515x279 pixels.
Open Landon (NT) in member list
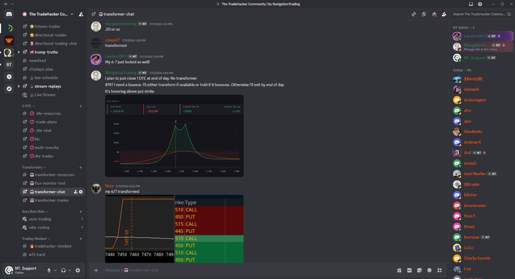pyautogui.click(x=483, y=36)
